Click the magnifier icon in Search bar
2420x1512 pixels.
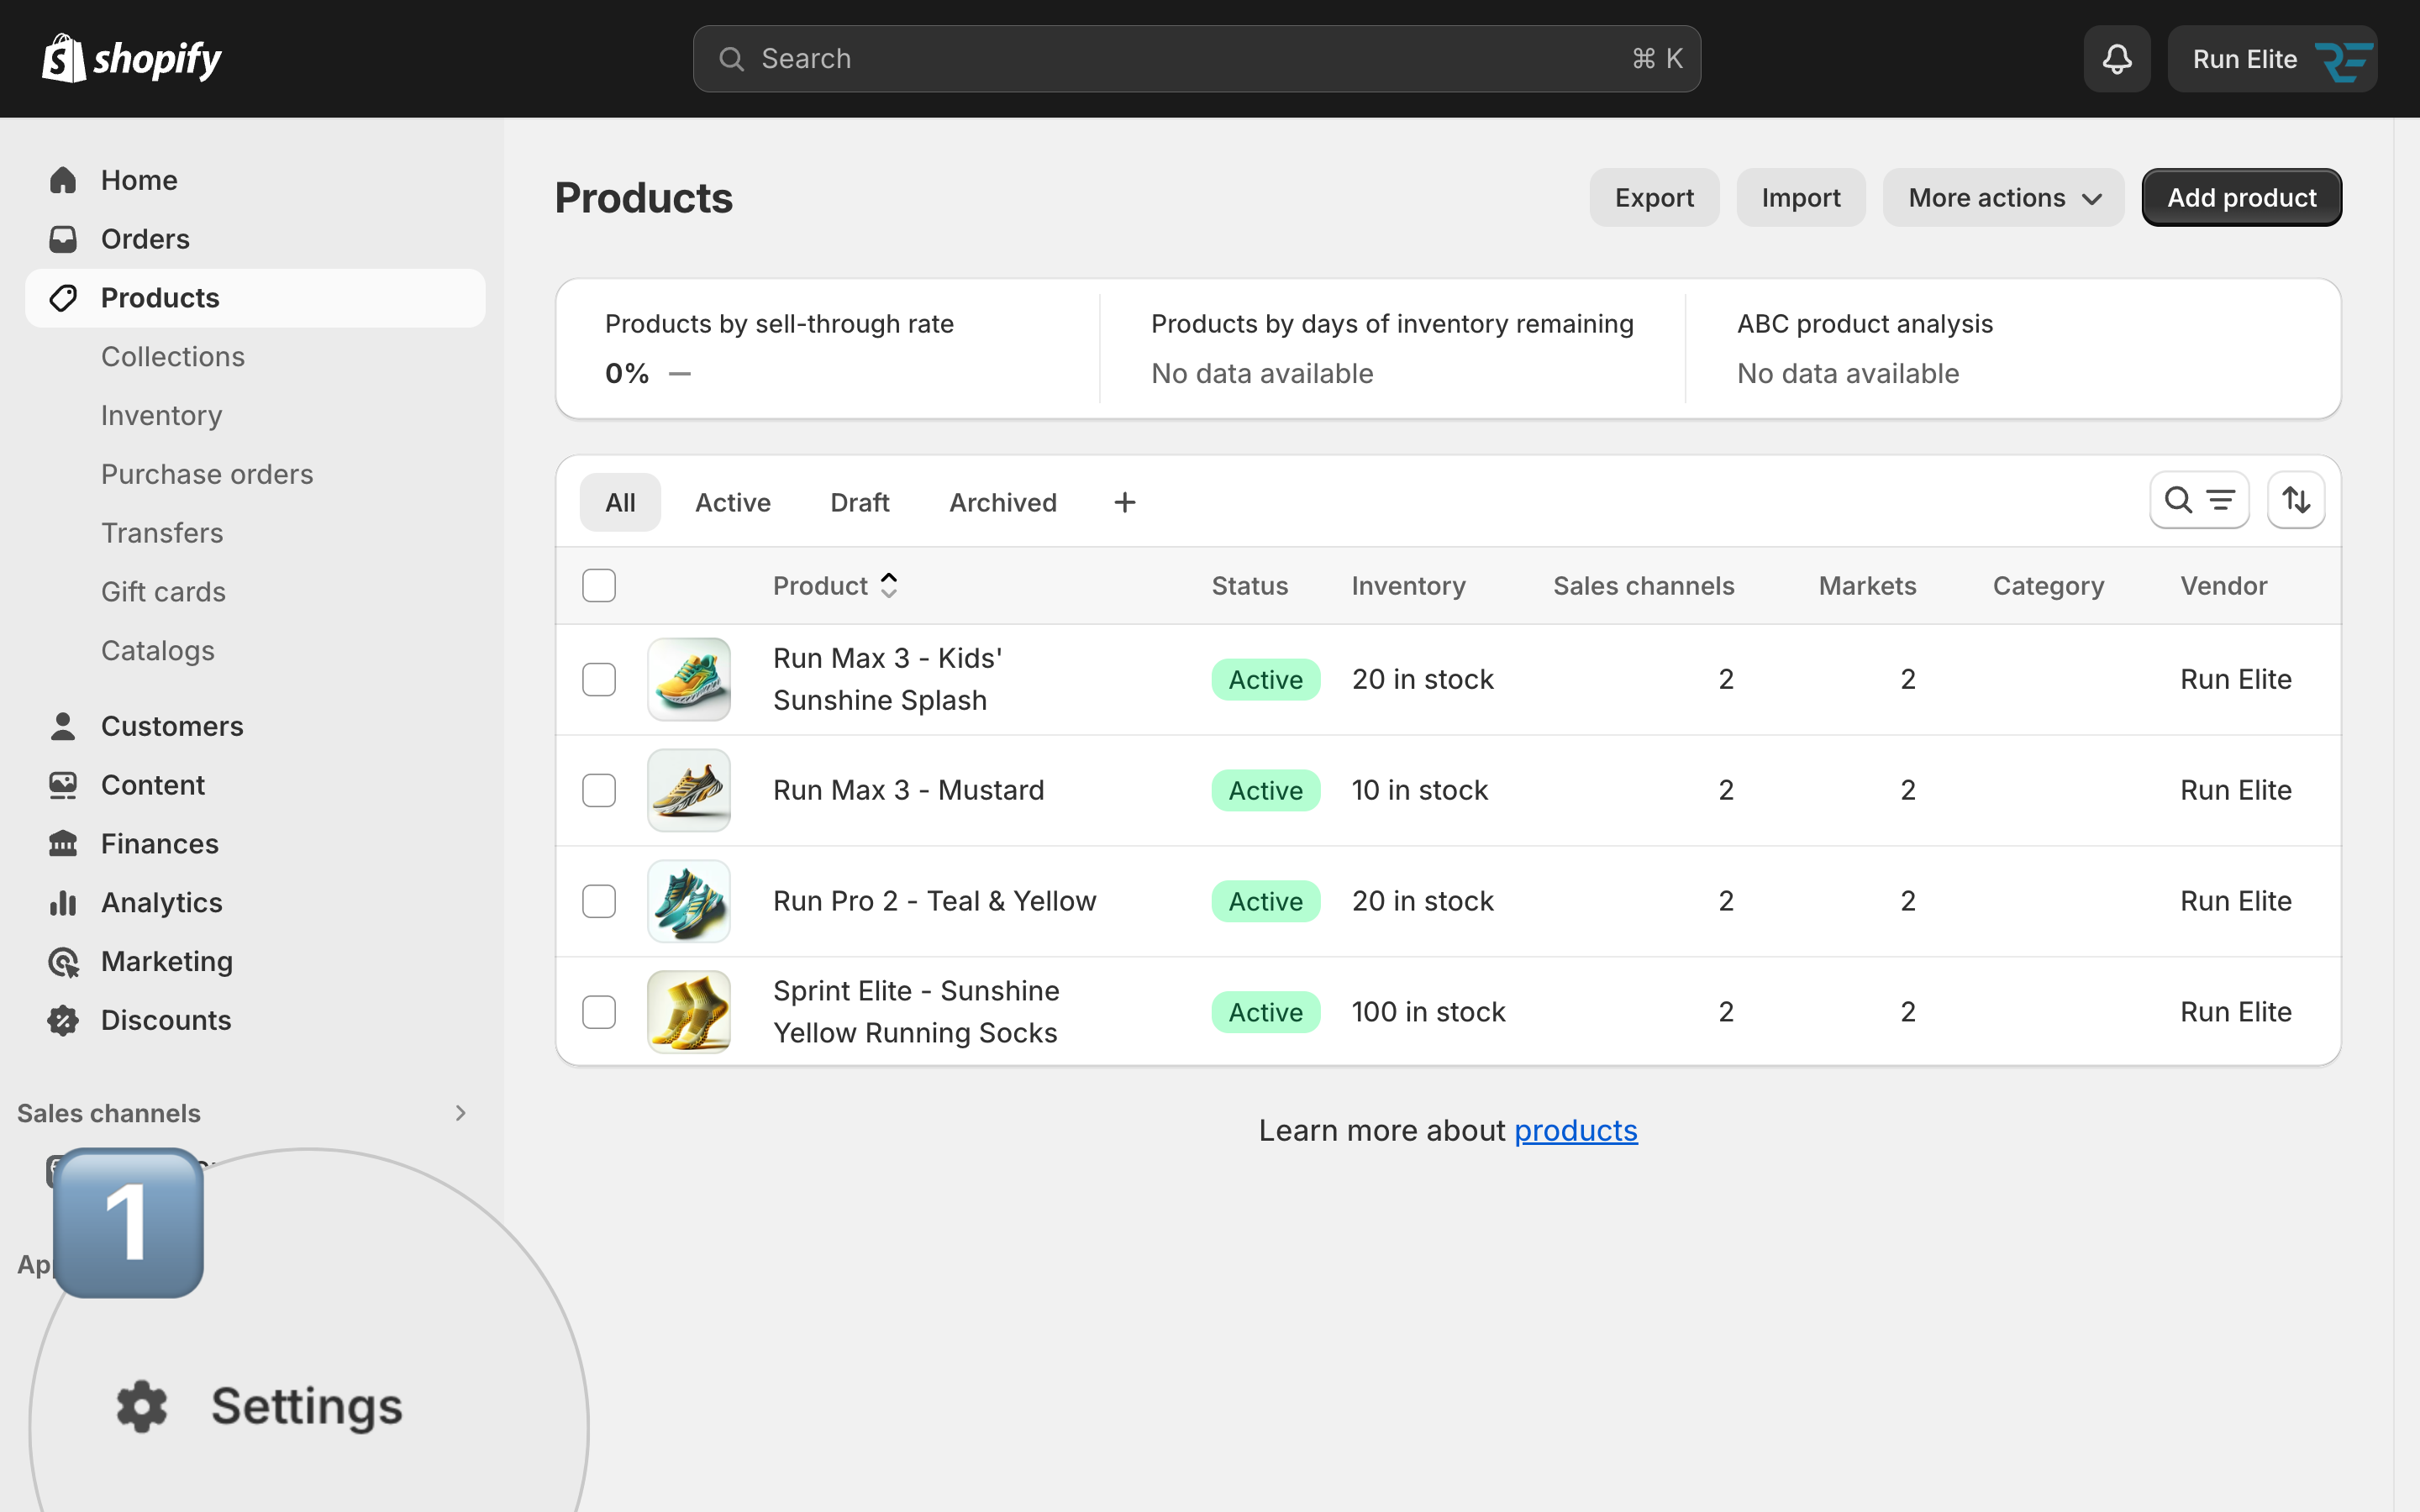(x=732, y=59)
